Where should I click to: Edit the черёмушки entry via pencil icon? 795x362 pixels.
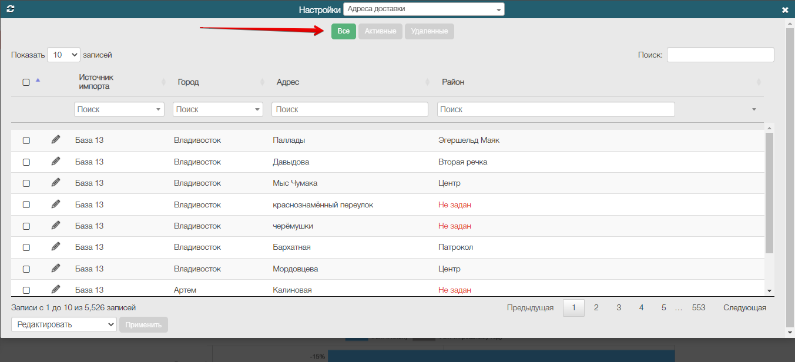coord(56,225)
